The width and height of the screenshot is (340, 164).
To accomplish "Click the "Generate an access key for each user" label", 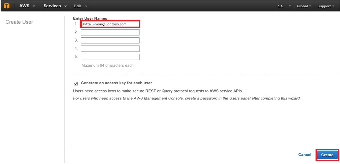I will tap(116, 83).
